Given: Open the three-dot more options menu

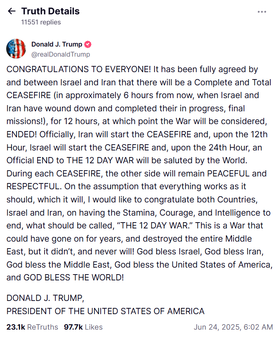Looking at the screenshot, I should pyautogui.click(x=262, y=12).
